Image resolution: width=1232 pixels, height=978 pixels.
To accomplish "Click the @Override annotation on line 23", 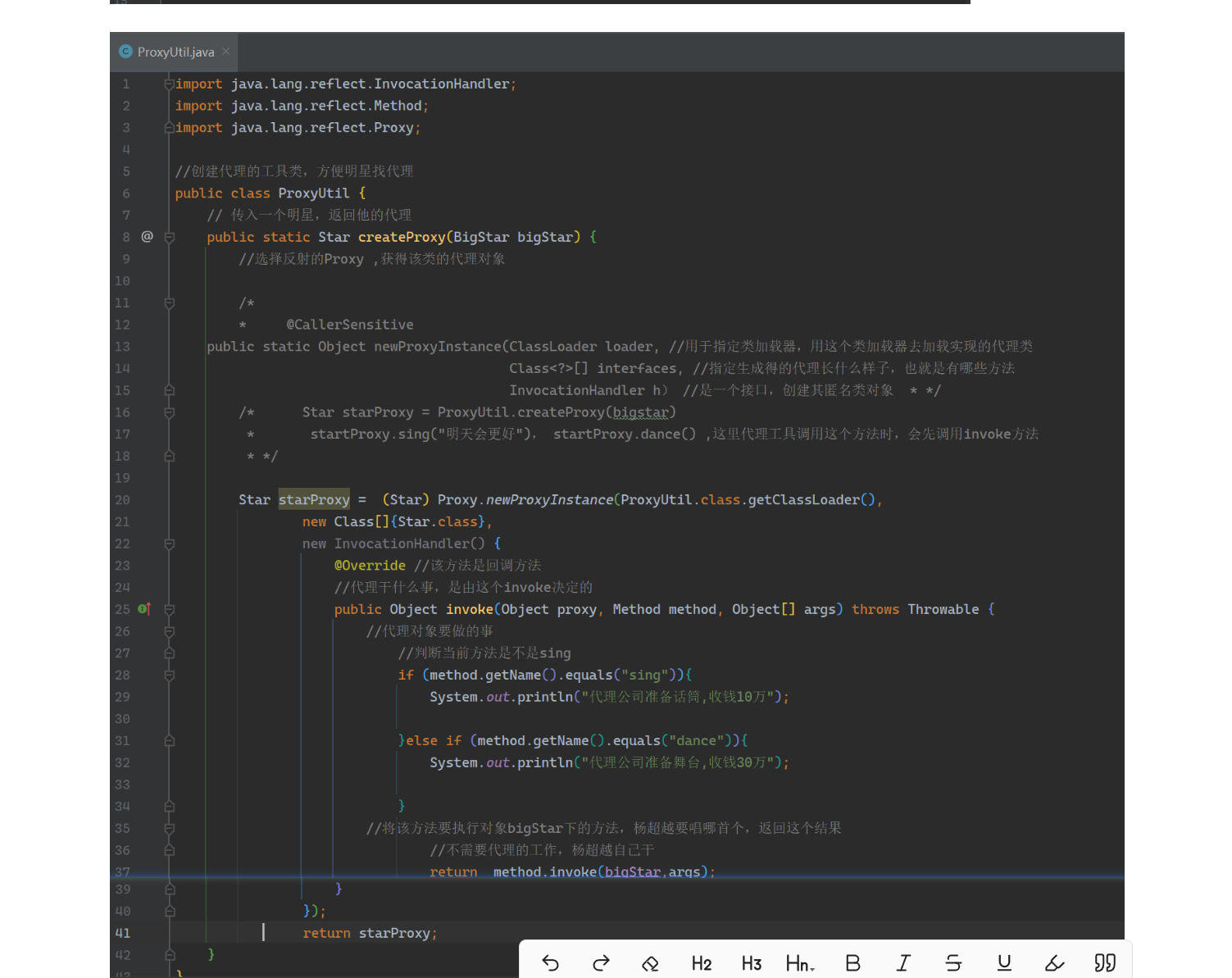I will [x=370, y=566].
